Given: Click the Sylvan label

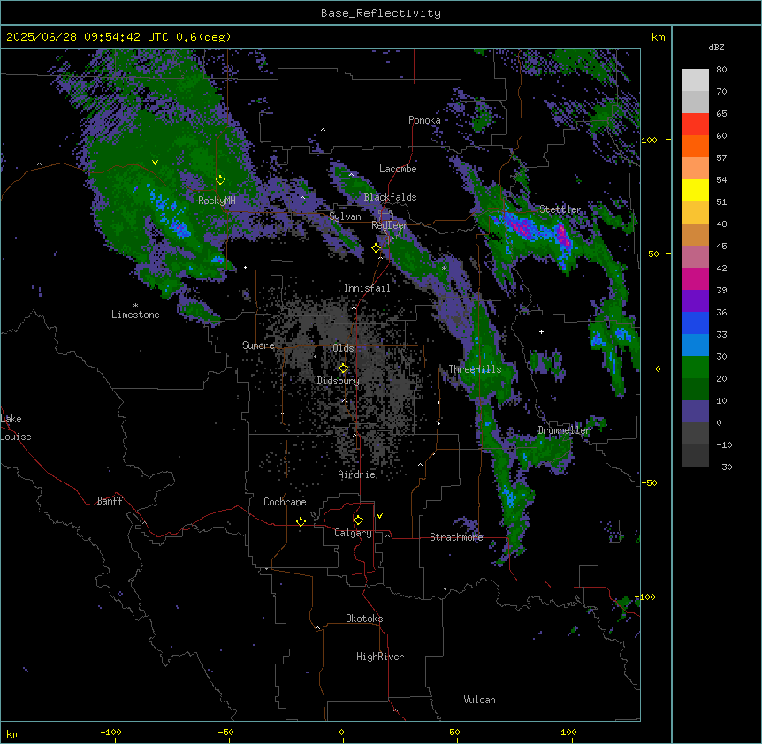Looking at the screenshot, I should coord(345,216).
